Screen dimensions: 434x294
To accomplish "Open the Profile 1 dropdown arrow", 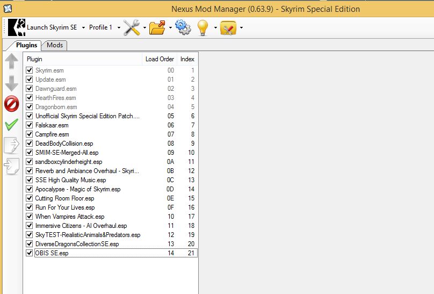I will (x=119, y=28).
